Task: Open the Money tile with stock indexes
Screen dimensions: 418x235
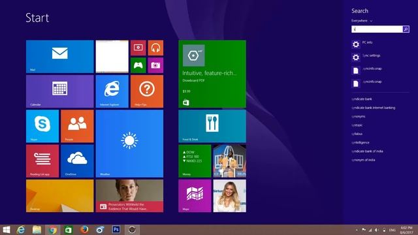Action: click(195, 161)
